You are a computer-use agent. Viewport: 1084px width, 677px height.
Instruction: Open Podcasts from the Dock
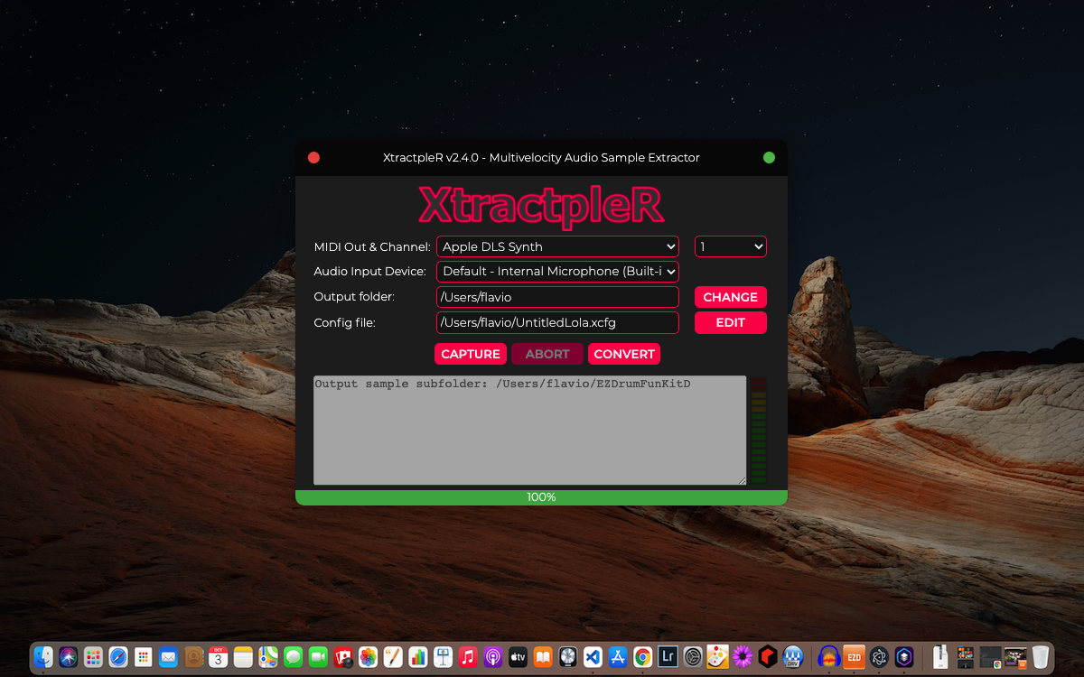(492, 657)
